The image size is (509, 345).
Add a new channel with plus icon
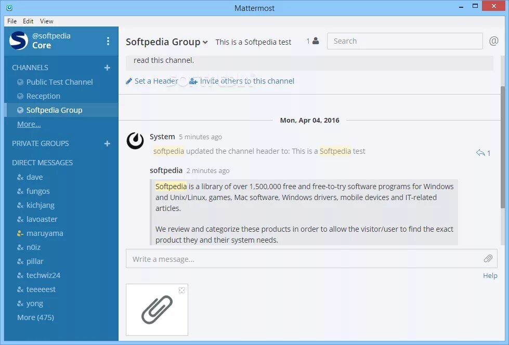(x=107, y=68)
